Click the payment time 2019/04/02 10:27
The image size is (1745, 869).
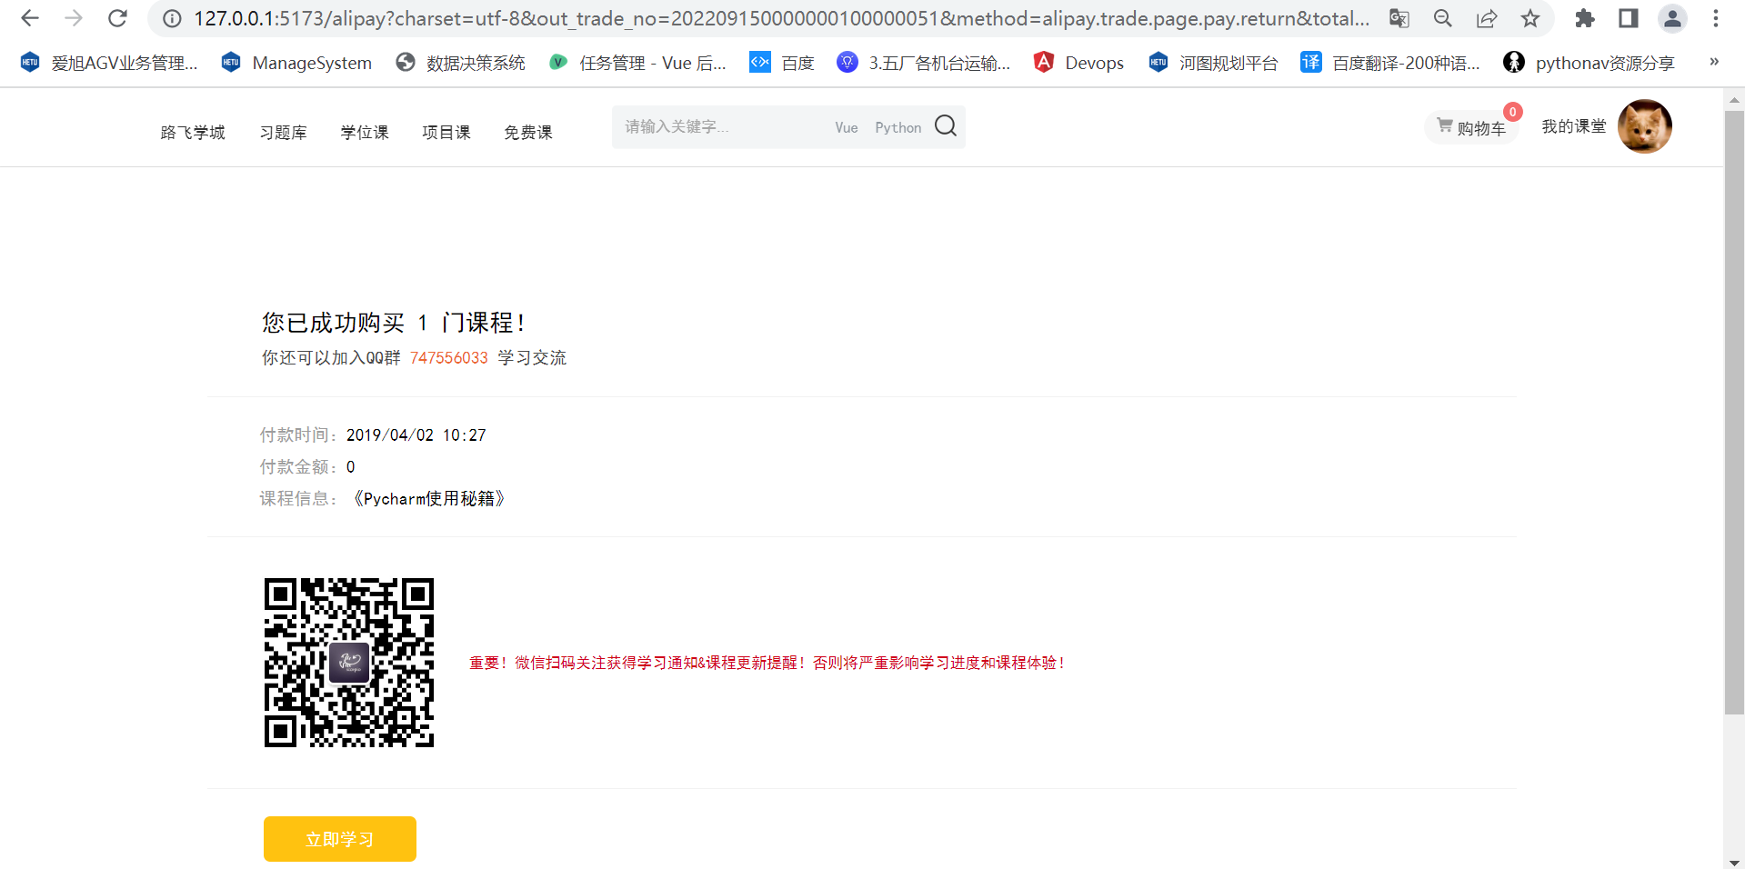[x=416, y=435]
